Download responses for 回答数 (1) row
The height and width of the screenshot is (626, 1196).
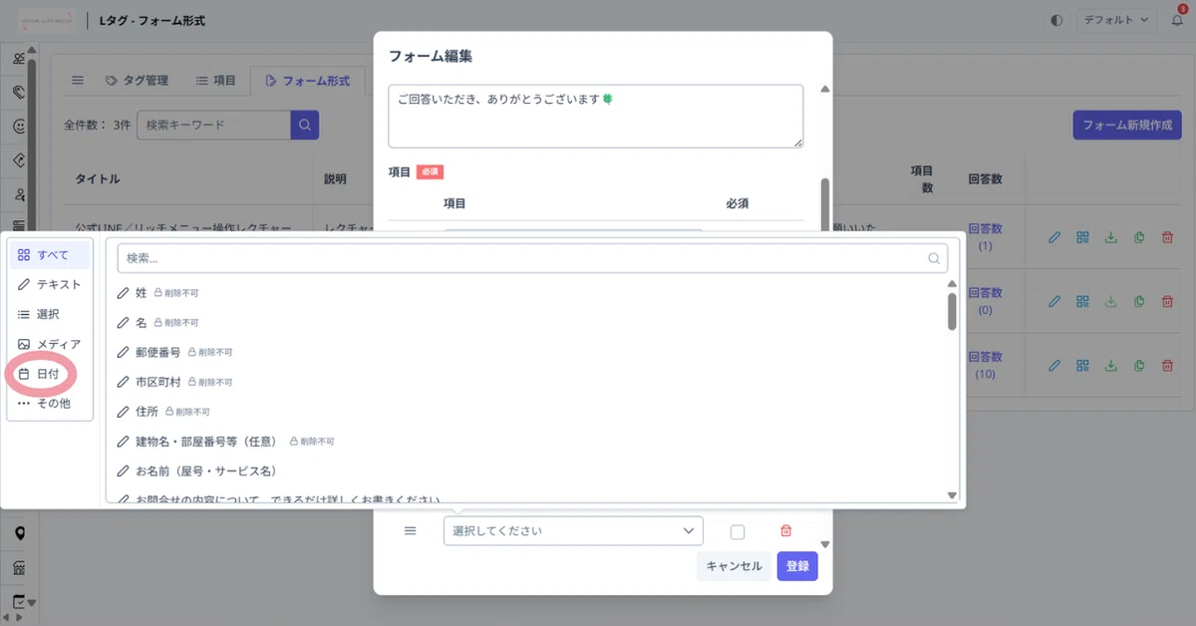click(x=1110, y=237)
